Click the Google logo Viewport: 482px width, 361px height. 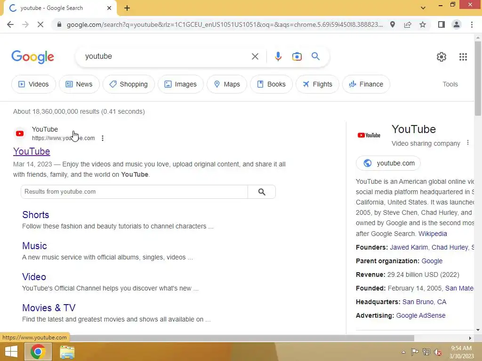[32, 57]
